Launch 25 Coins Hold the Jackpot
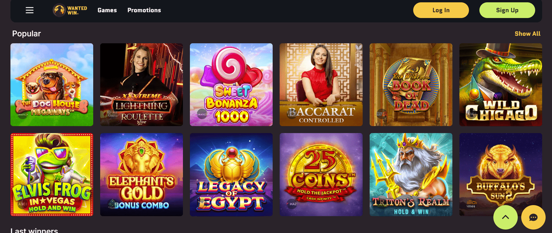The image size is (552, 233). click(321, 175)
